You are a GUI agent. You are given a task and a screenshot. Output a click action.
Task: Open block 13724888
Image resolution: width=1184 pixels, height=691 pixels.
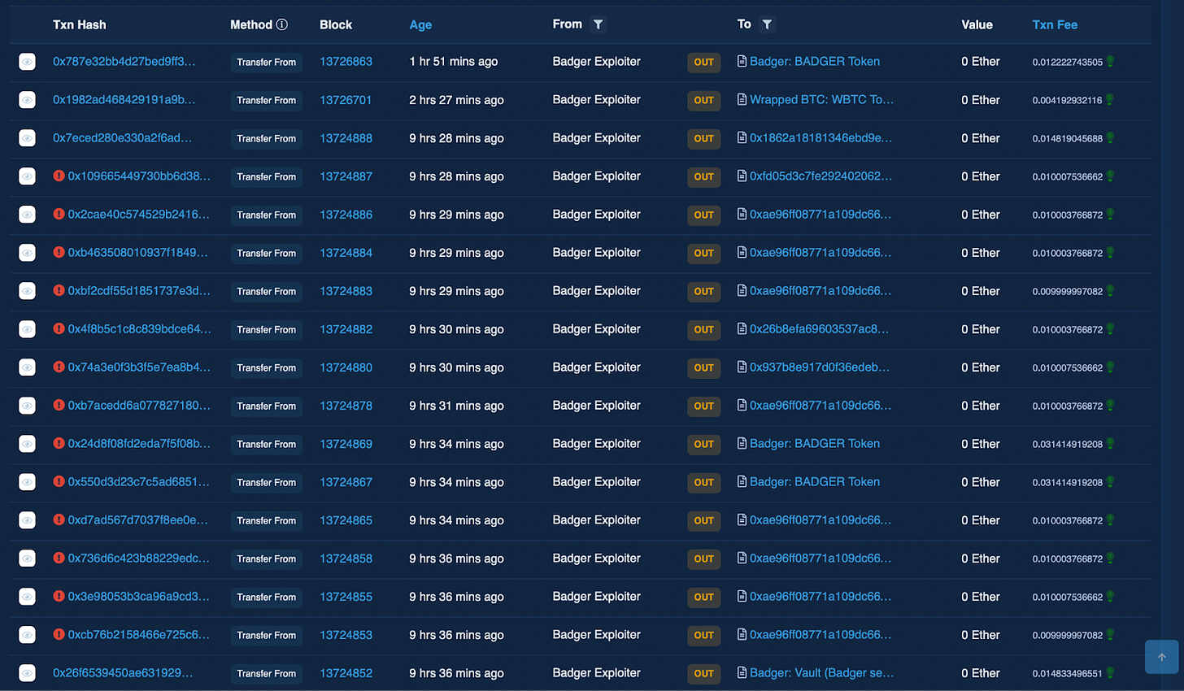click(x=346, y=138)
